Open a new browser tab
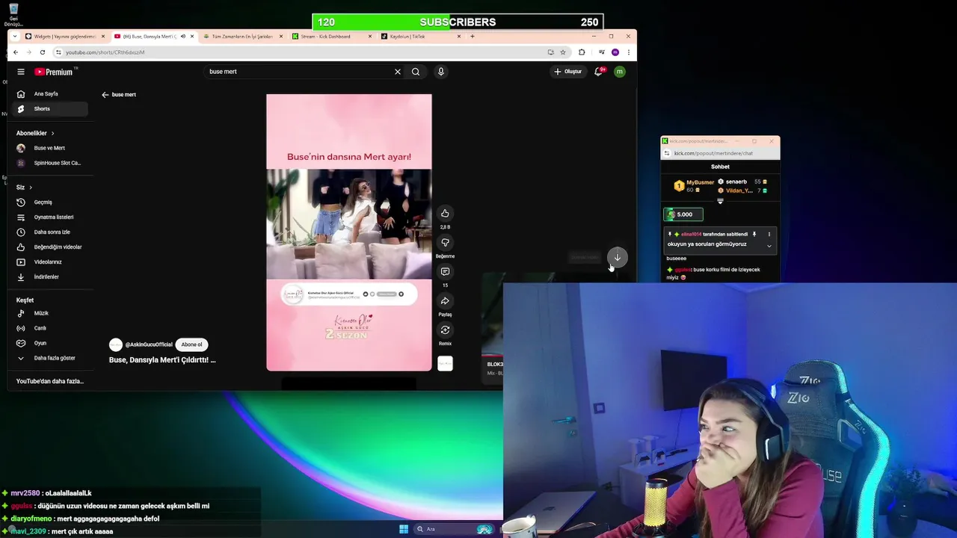The image size is (957, 538). click(x=473, y=37)
